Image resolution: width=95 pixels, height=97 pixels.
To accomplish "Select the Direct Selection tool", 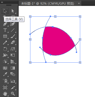I will [13, 11].
